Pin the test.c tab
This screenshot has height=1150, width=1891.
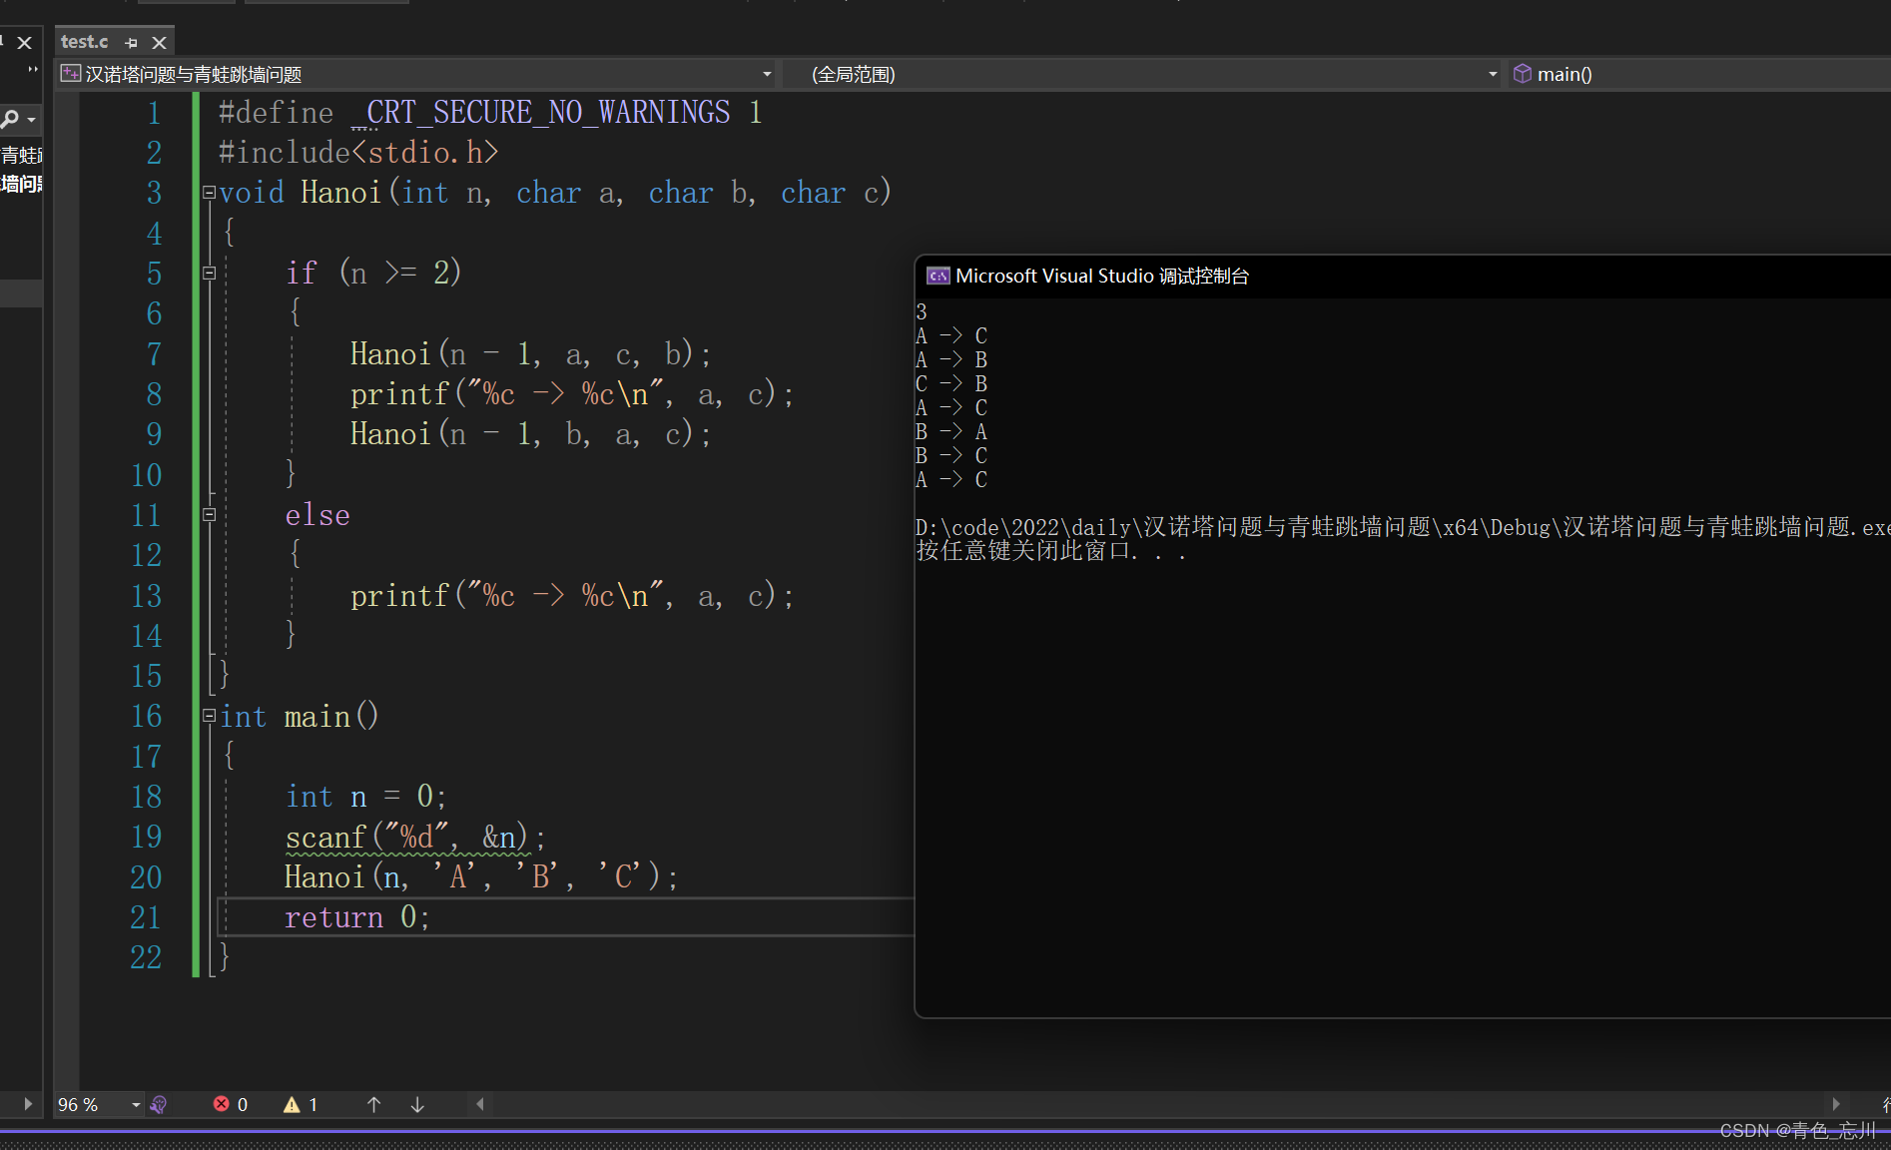click(131, 42)
